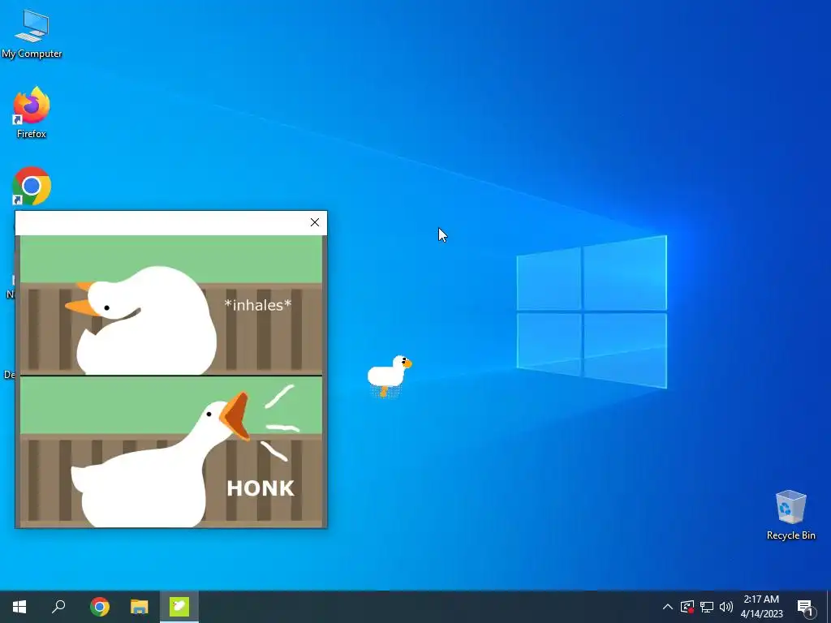Image resolution: width=831 pixels, height=623 pixels.
Task: Launch Chrome from the taskbar
Action: (x=100, y=607)
